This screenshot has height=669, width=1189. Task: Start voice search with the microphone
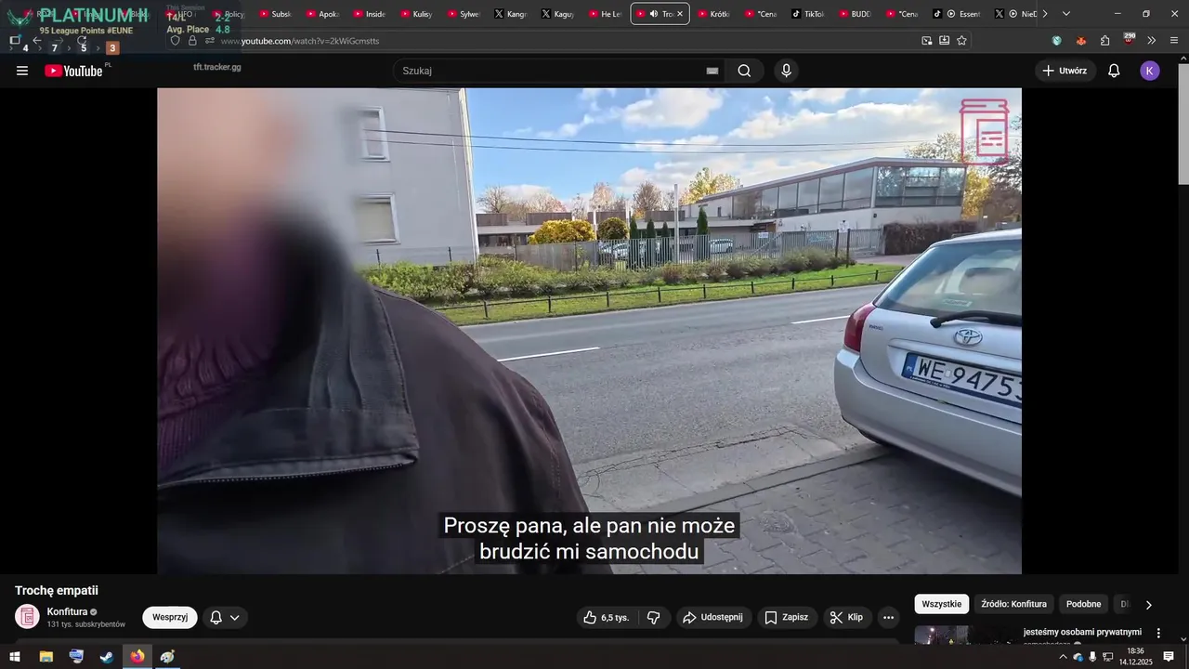(x=787, y=71)
